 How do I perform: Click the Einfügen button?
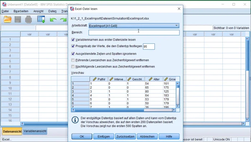coord(103,136)
